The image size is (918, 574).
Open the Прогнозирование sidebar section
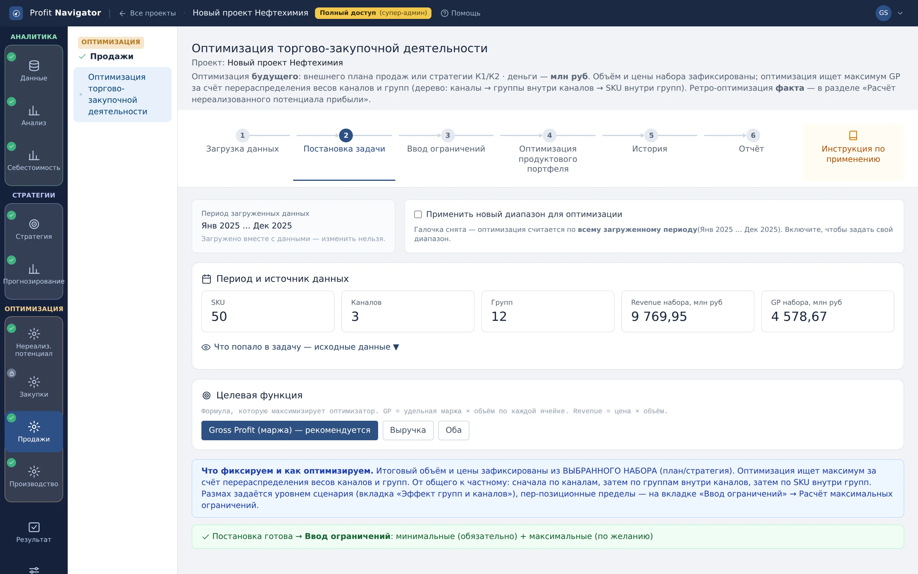pyautogui.click(x=34, y=274)
